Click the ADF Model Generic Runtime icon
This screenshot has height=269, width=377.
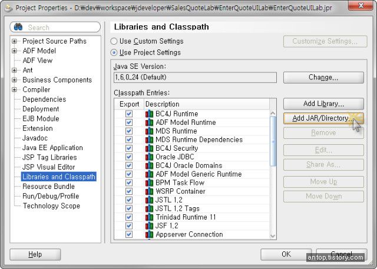pos(149,174)
